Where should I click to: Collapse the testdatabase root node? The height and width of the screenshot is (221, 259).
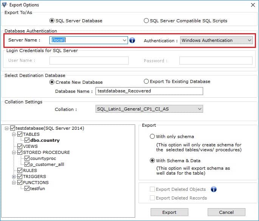7,128
